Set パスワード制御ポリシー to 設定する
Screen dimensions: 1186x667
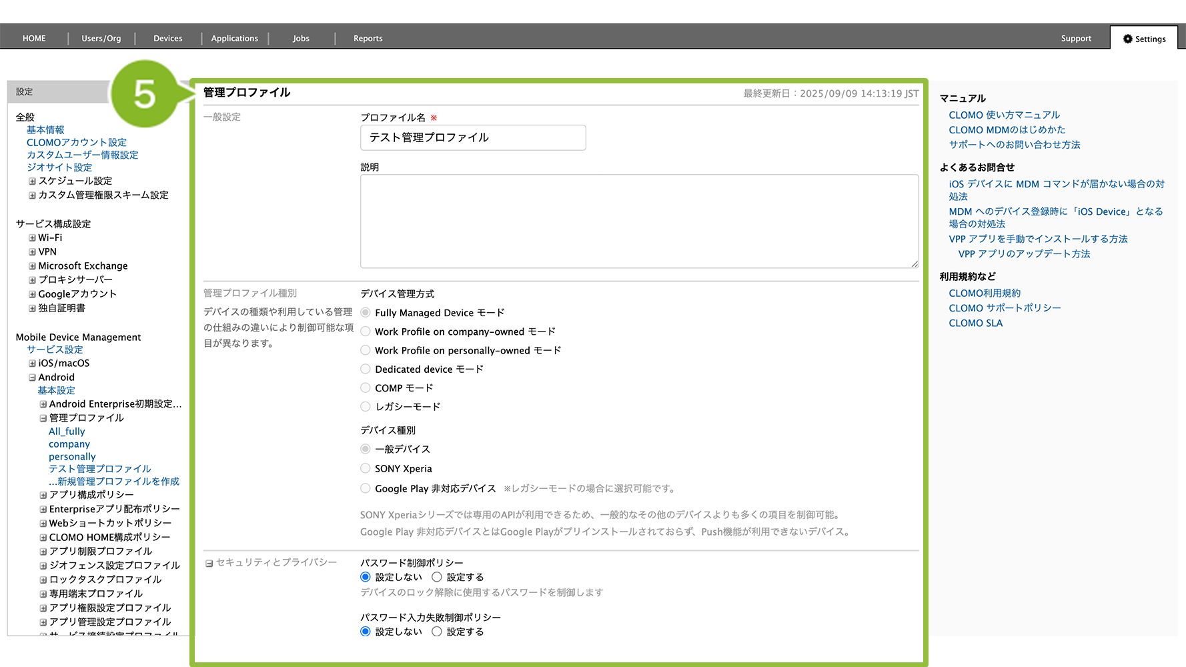point(437,577)
